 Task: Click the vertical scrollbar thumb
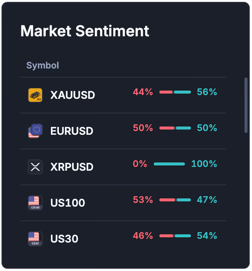tap(246, 105)
